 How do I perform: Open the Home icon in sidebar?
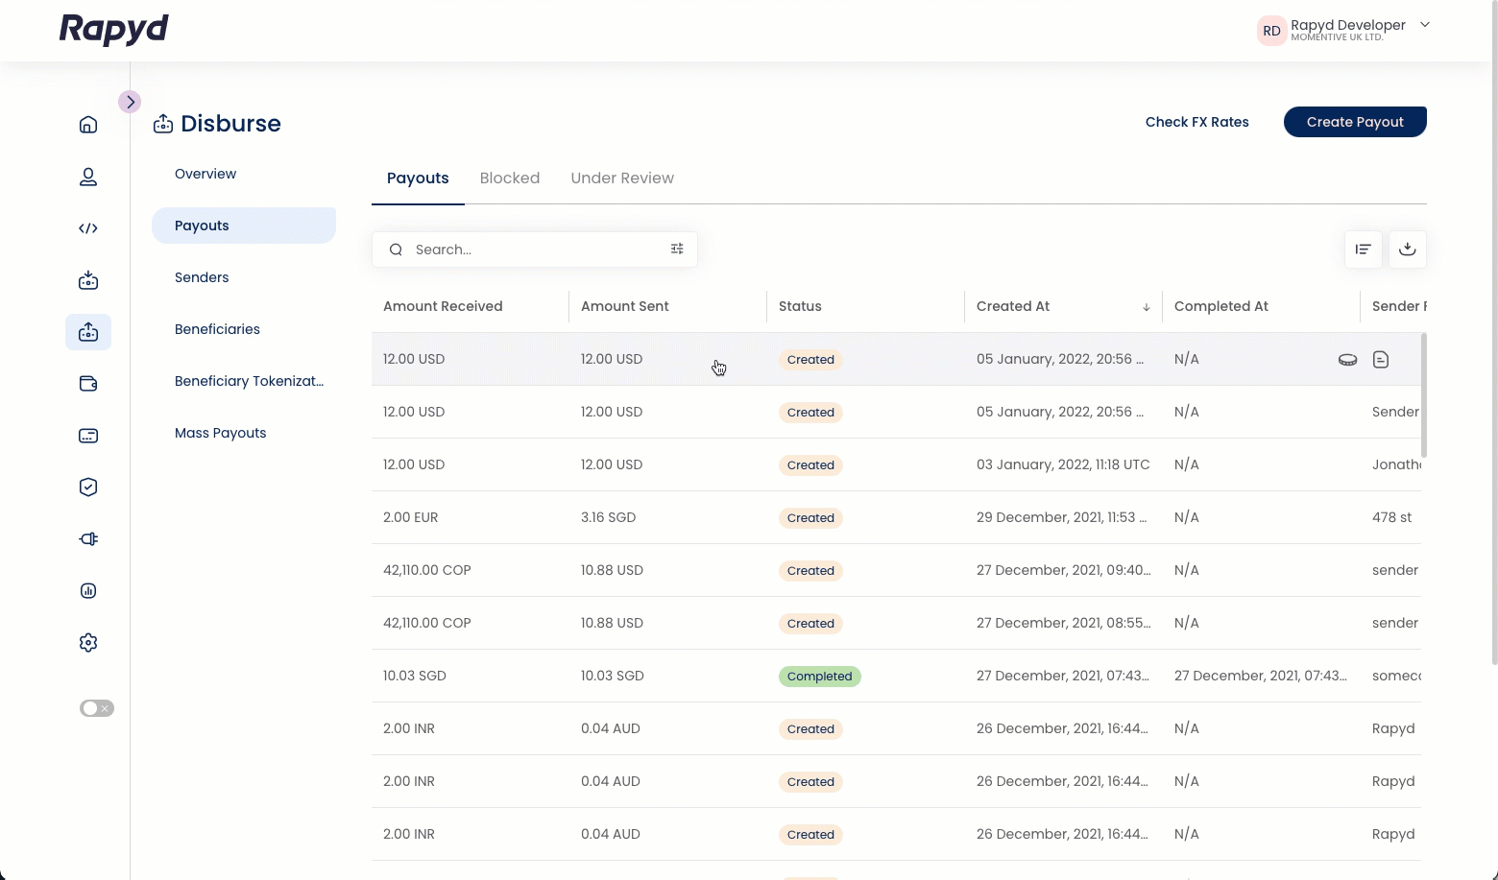[88, 125]
